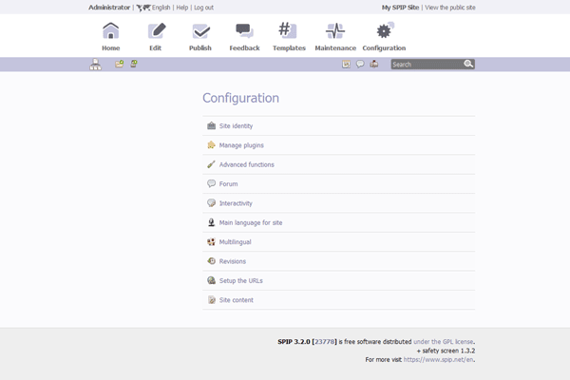
Task: Click the Help link
Action: 181,7
